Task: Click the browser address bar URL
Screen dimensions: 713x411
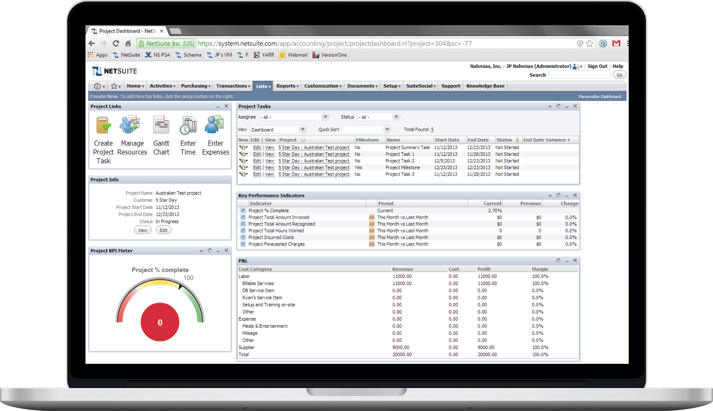Action: pyautogui.click(x=335, y=43)
